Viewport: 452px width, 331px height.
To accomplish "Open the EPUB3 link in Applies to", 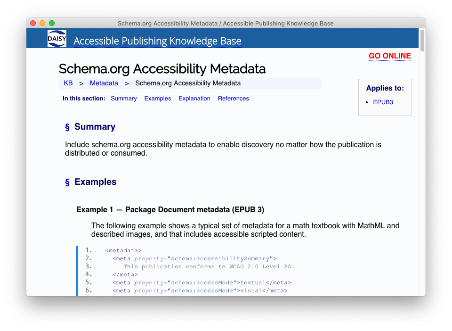I will click(383, 102).
